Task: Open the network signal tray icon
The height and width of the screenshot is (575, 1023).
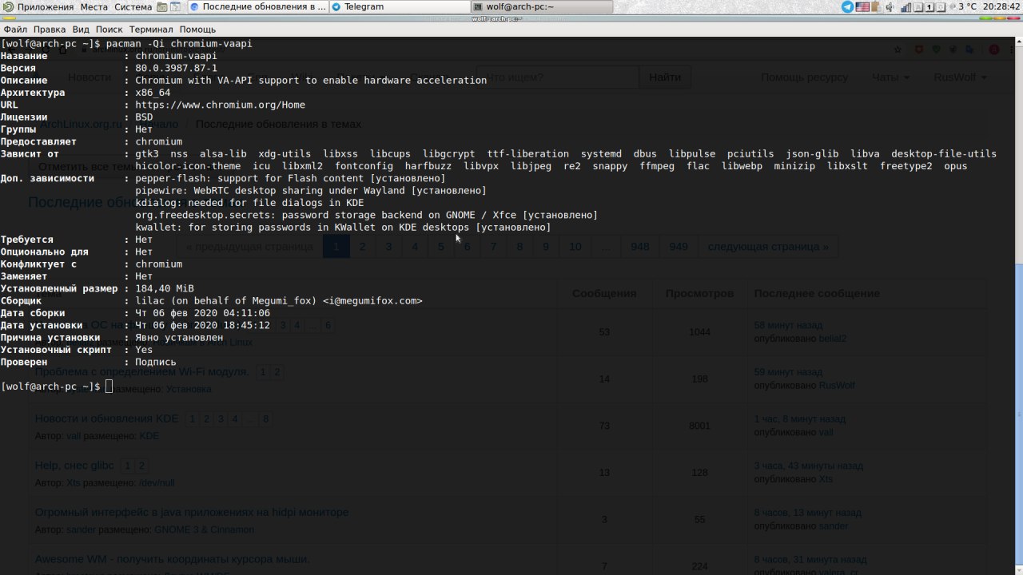Action: [x=905, y=6]
